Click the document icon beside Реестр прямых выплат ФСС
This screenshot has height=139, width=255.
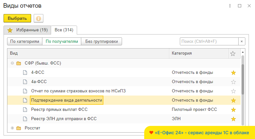click(x=25, y=110)
